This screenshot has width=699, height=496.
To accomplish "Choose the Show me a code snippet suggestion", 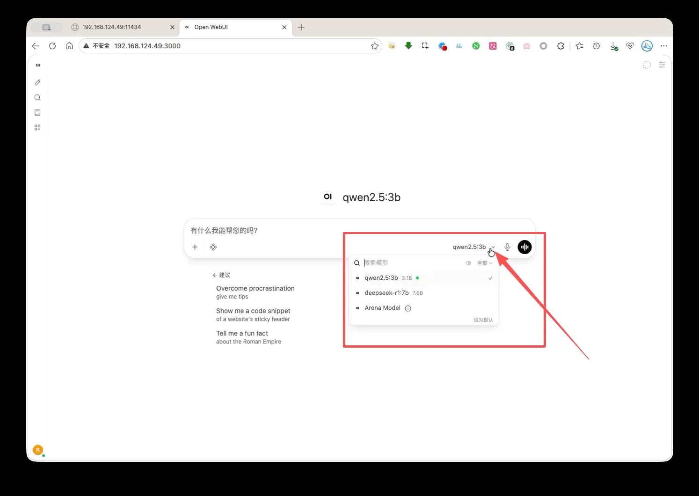I will click(253, 314).
